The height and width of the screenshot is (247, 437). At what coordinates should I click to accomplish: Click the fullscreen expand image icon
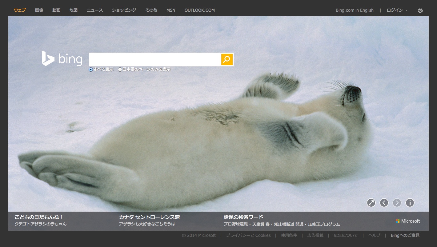click(x=371, y=203)
